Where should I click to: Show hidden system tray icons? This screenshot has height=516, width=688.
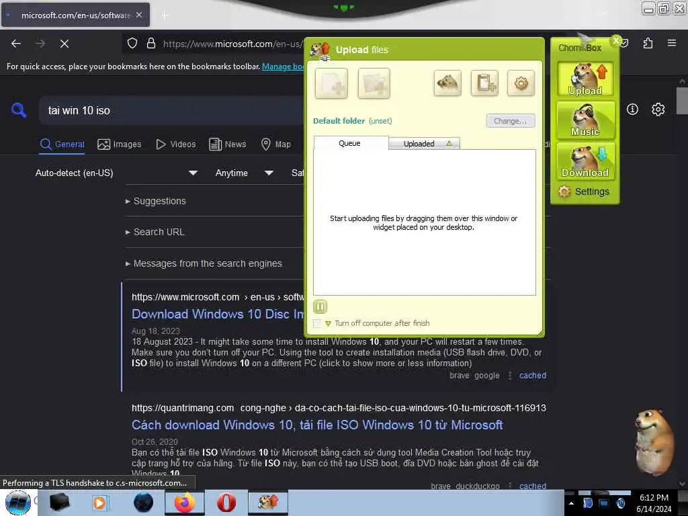coord(571,503)
